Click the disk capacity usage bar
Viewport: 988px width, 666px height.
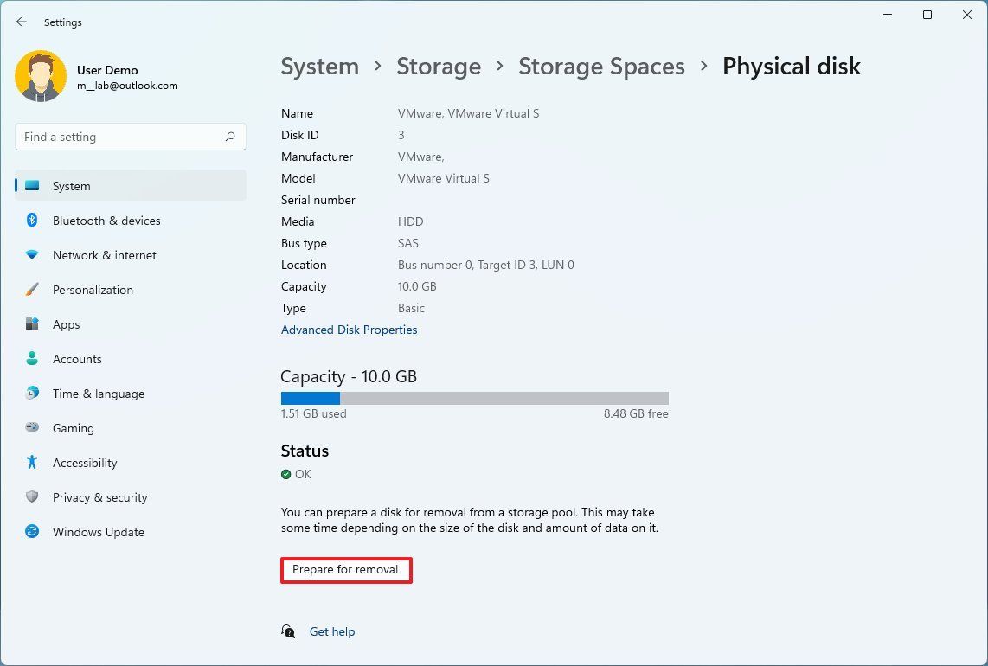(x=474, y=398)
